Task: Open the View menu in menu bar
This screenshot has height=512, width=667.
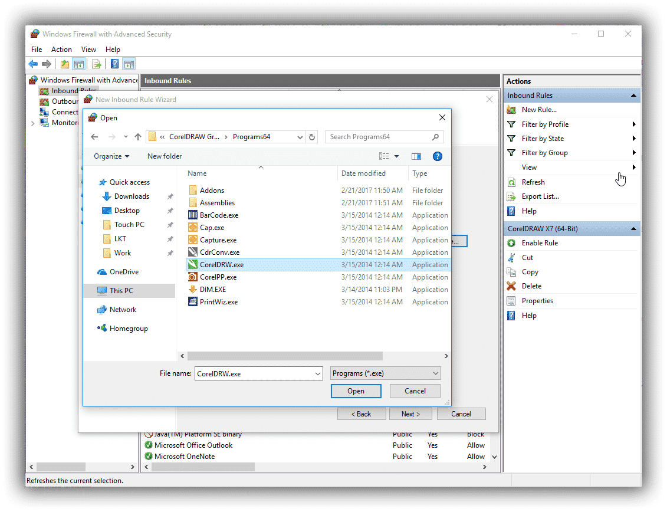Action: click(88, 50)
